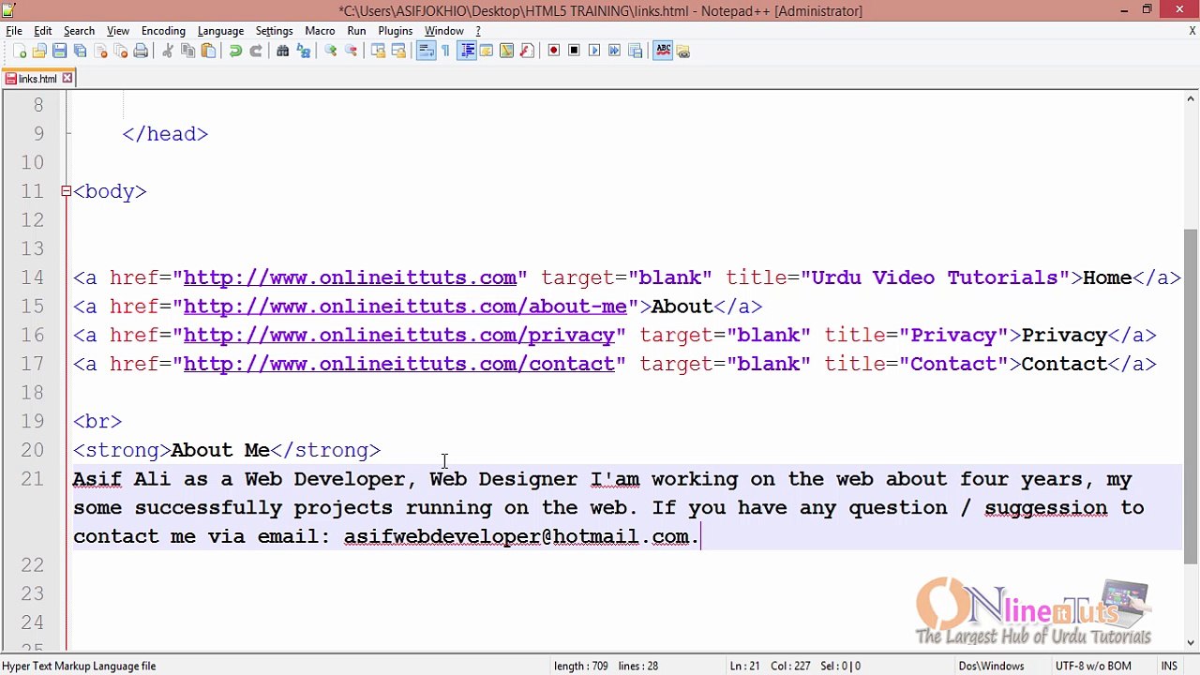The width and height of the screenshot is (1200, 675).
Task: Click the Stop recording macro icon
Action: (x=574, y=51)
